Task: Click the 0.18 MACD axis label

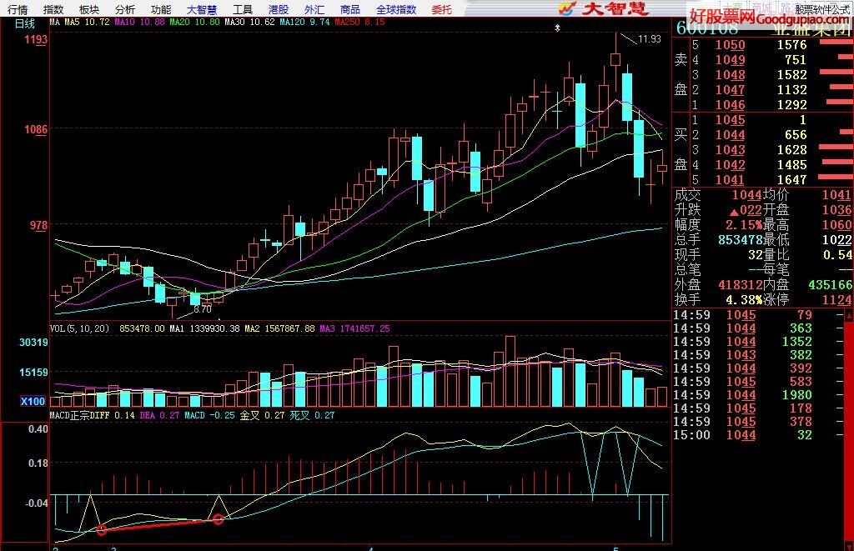Action: 38,463
